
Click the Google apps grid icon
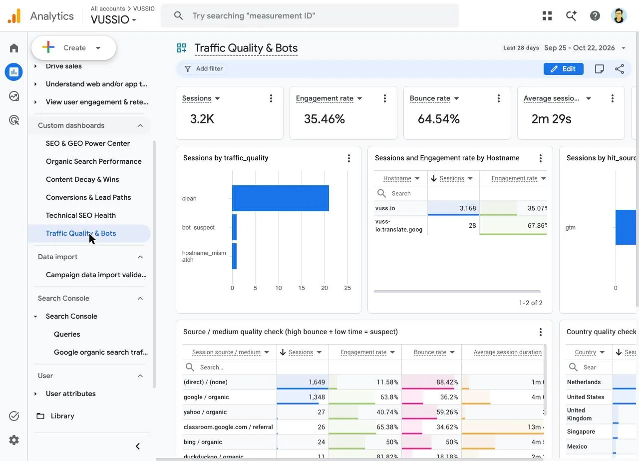[547, 16]
